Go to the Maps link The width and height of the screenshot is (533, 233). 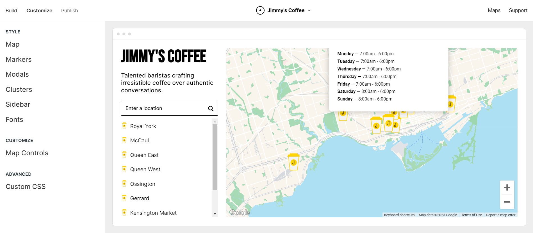pos(494,10)
